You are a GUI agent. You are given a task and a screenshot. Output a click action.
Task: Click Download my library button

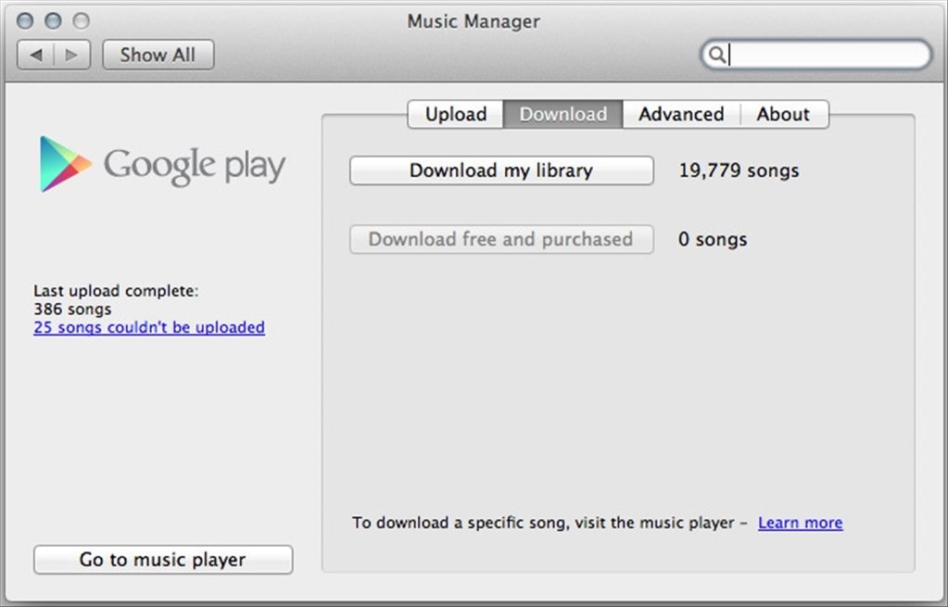point(501,171)
